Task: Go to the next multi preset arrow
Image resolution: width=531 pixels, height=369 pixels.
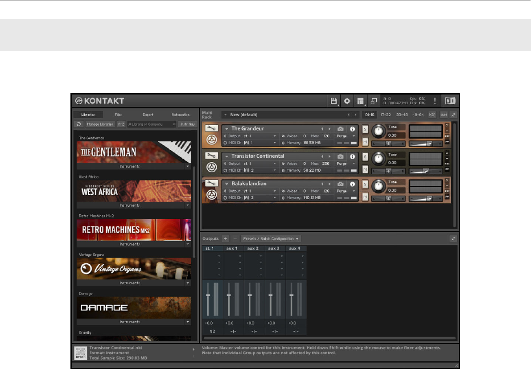Action: pyautogui.click(x=355, y=115)
